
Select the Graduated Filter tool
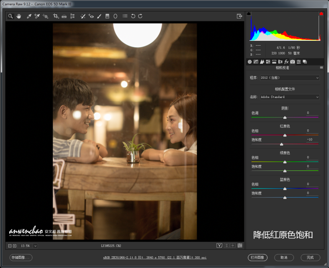click(107, 16)
